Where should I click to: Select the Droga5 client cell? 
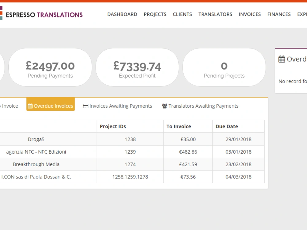tap(48, 139)
